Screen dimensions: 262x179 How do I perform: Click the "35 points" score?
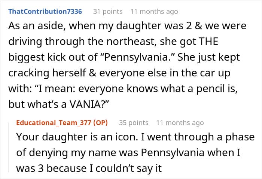(133, 123)
